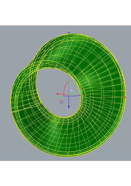The height and width of the screenshot is (186, 131).
Task: Click the green scale handle below red arrow
Action: click(x=60, y=97)
